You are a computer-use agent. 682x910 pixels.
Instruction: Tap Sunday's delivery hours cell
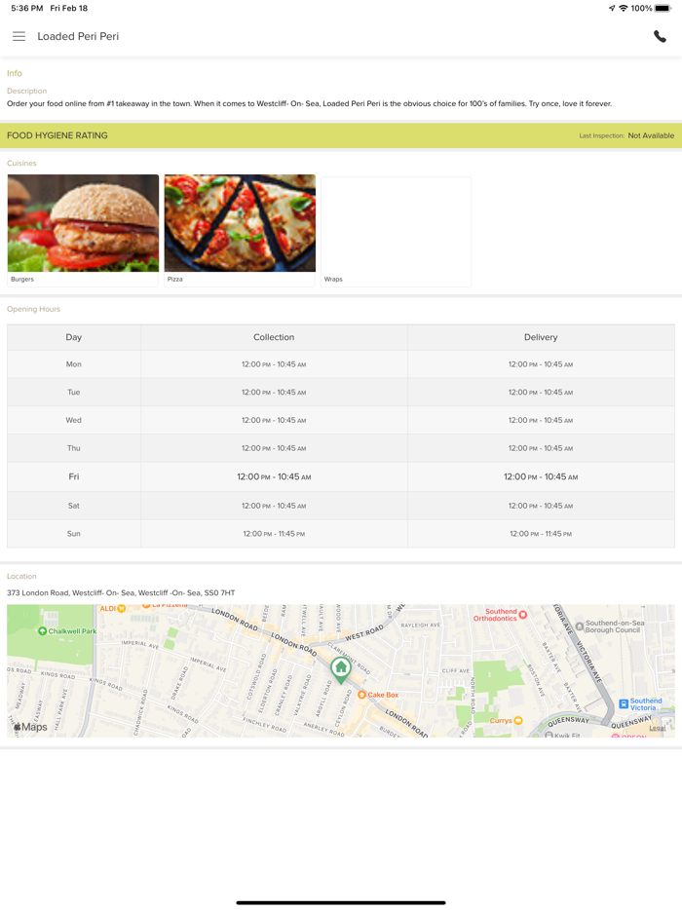(541, 533)
